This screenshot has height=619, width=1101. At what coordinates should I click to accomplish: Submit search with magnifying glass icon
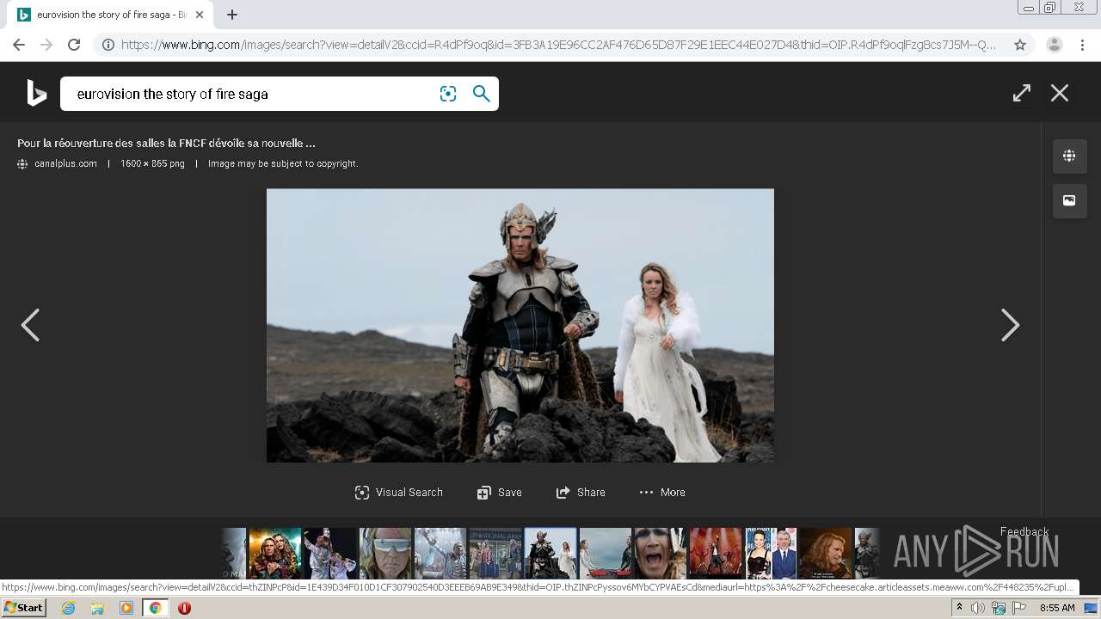pos(482,94)
